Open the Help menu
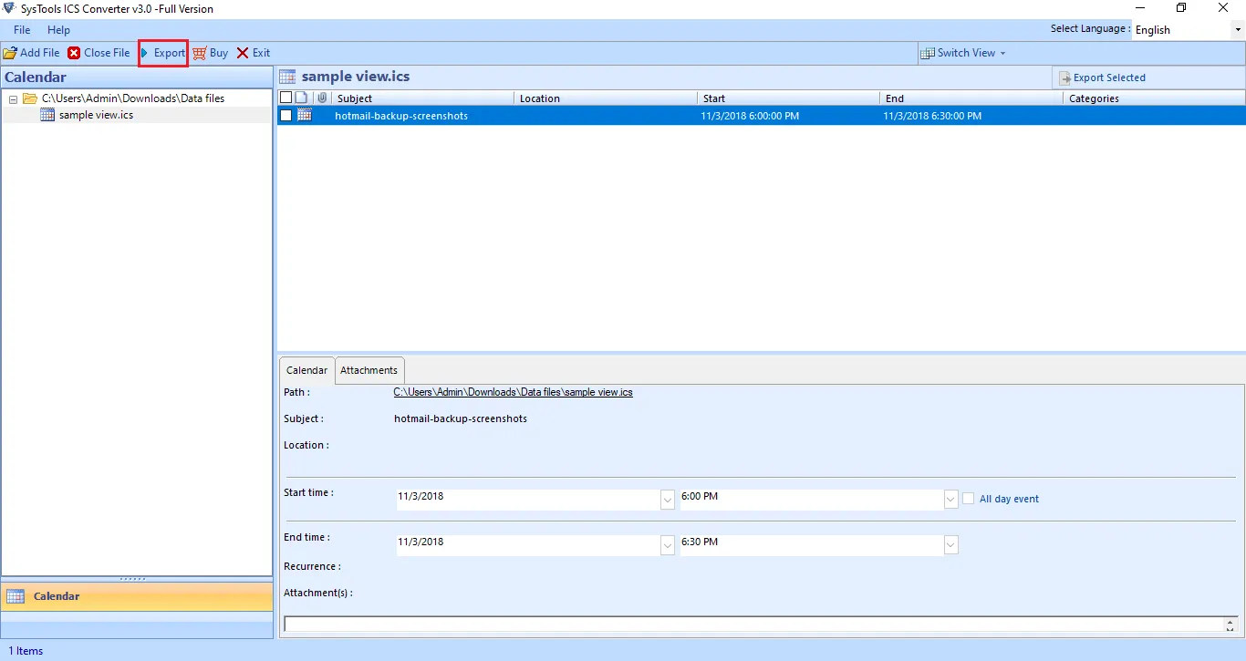Image resolution: width=1246 pixels, height=661 pixels. click(x=58, y=30)
